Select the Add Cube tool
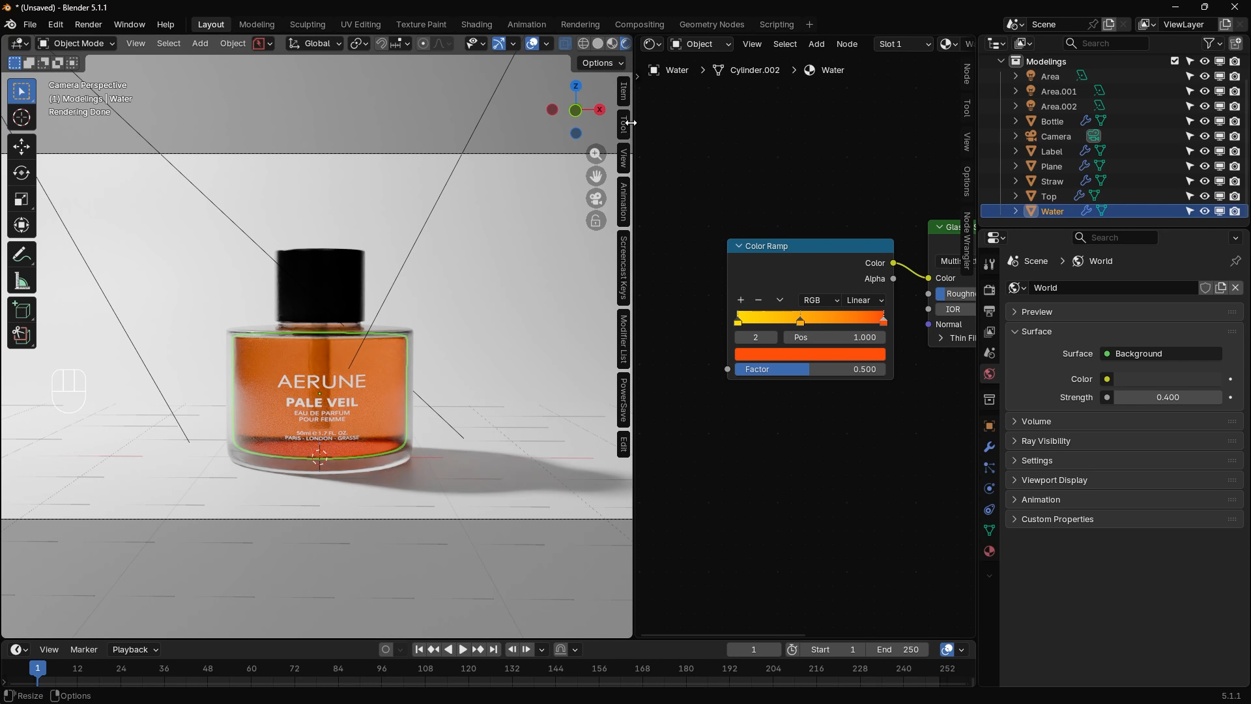The width and height of the screenshot is (1251, 704). click(x=22, y=310)
